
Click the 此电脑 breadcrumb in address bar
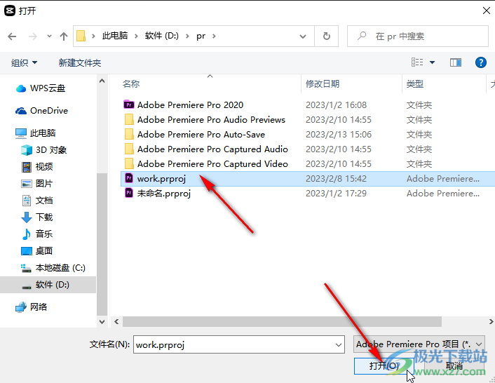click(x=114, y=36)
